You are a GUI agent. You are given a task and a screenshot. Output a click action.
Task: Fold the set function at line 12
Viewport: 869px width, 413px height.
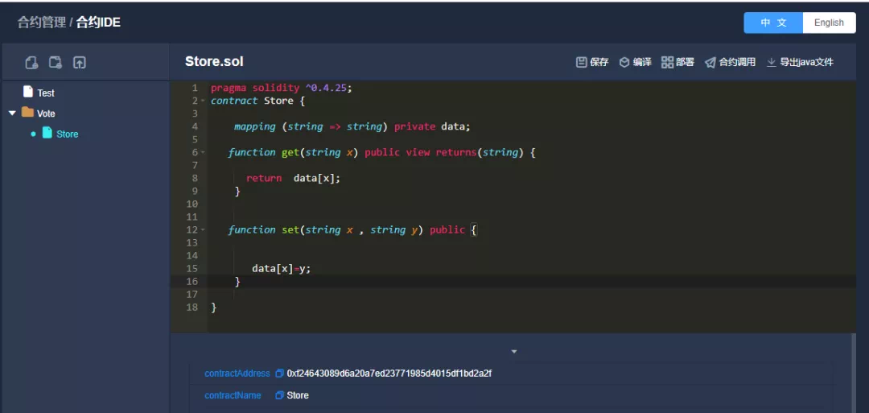tap(204, 229)
